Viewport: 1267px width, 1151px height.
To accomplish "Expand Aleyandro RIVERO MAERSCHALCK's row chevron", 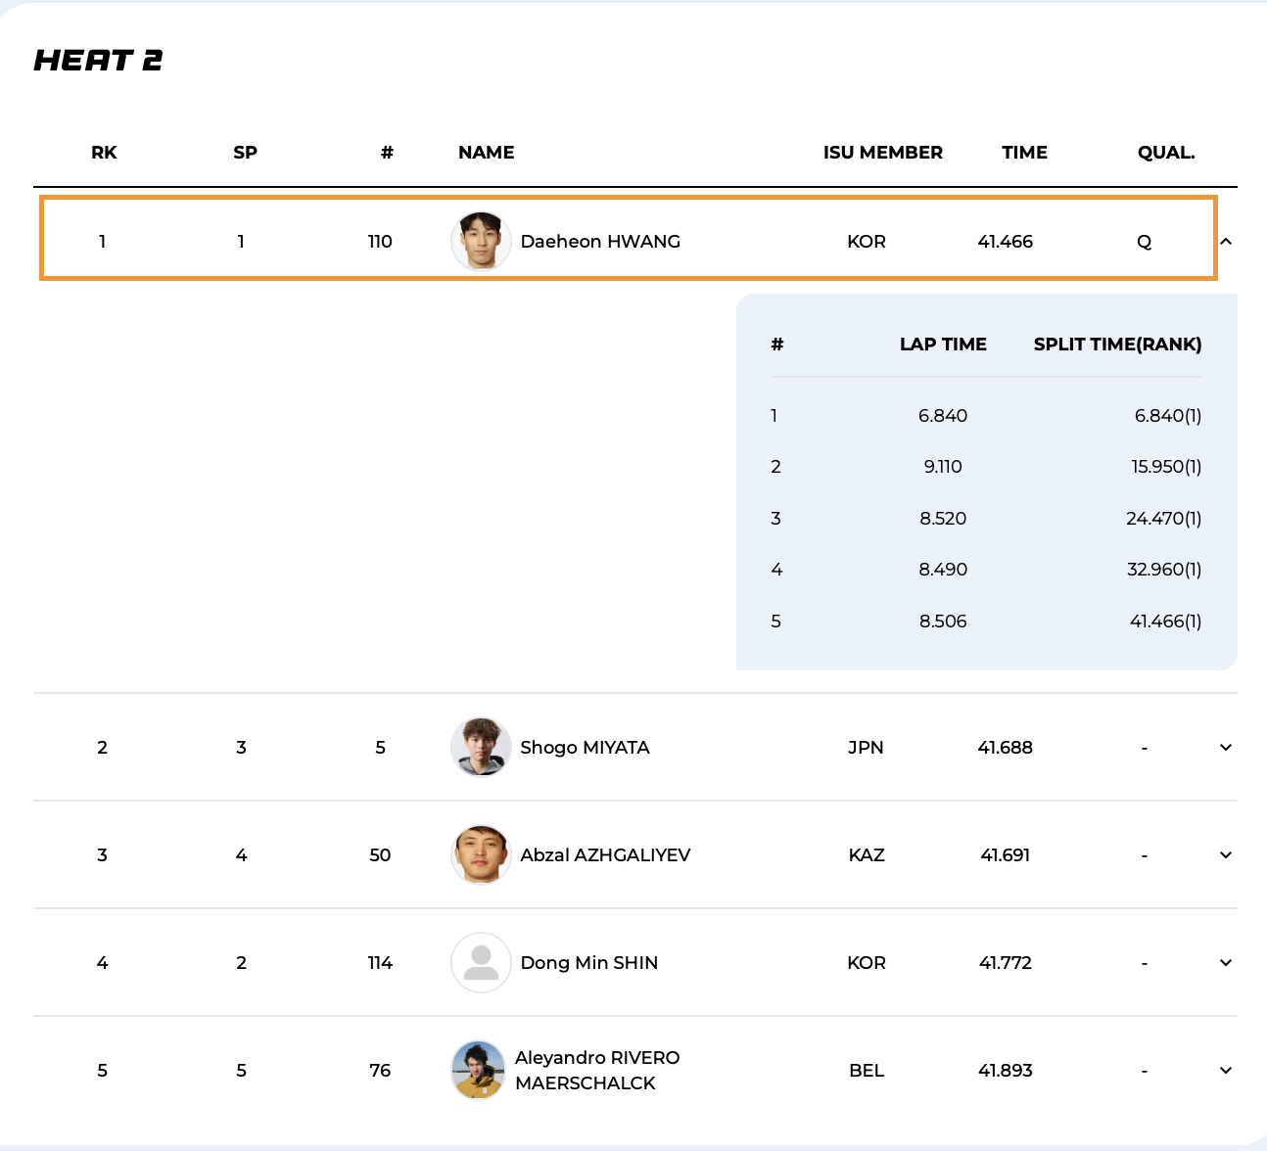I will [1226, 1071].
